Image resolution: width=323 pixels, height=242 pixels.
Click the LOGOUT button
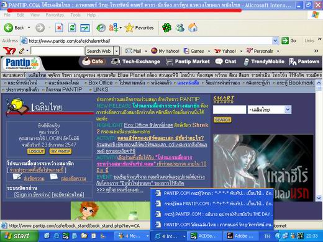[36, 151]
